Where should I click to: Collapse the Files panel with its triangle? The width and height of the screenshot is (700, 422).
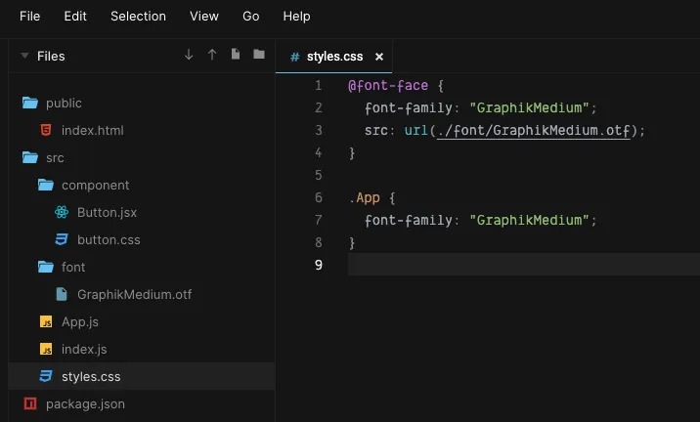coord(24,56)
